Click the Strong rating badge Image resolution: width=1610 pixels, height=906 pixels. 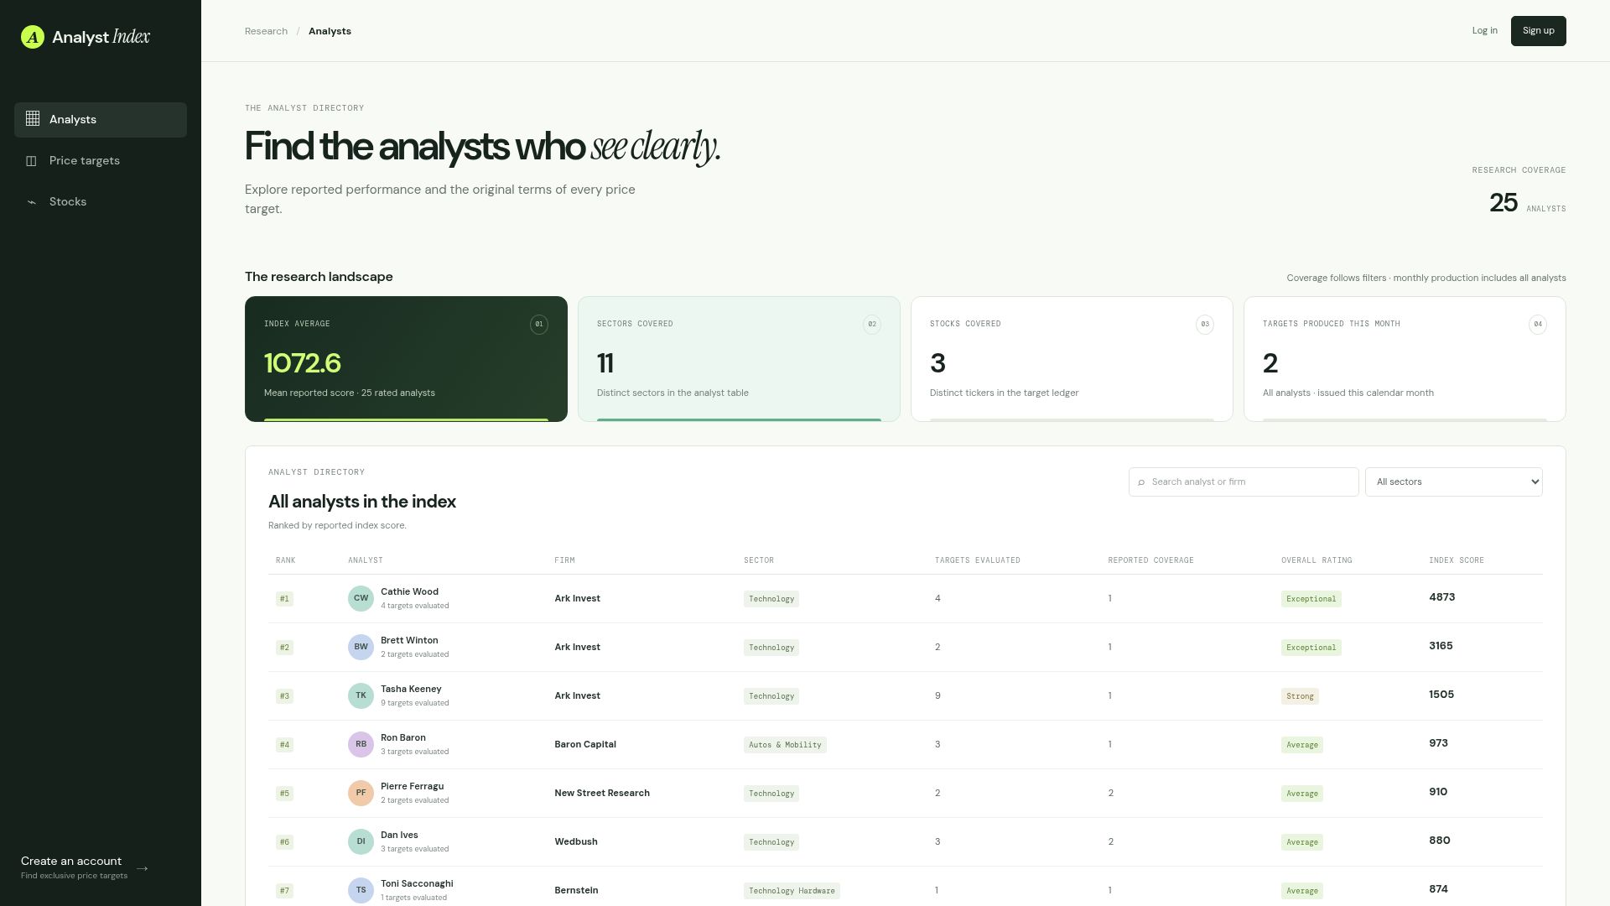pyautogui.click(x=1300, y=696)
